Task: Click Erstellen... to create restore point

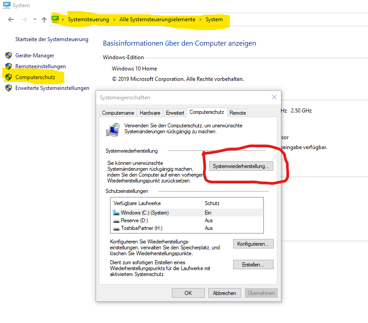Action: (253, 265)
